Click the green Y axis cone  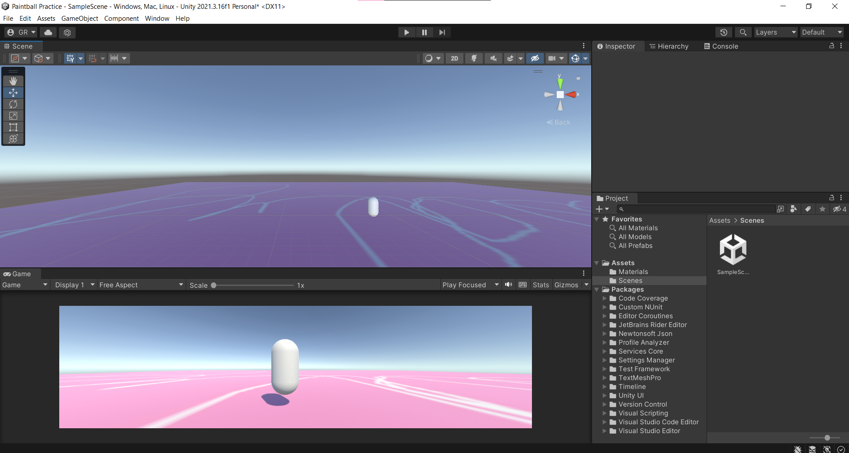tap(560, 83)
